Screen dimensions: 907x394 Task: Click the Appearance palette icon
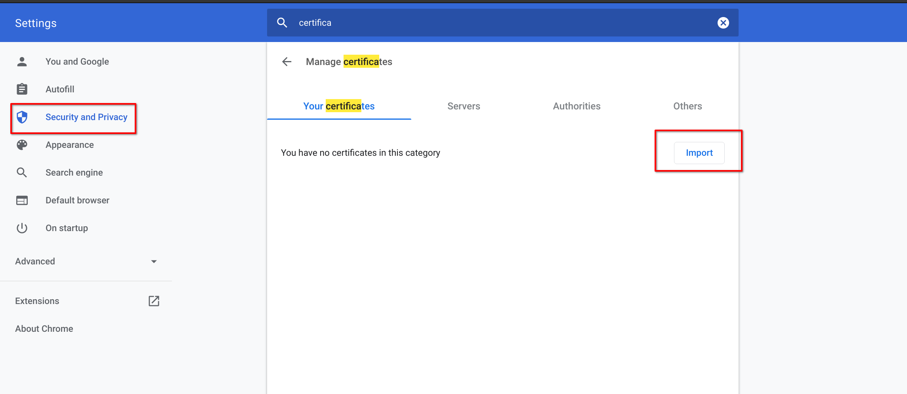22,145
